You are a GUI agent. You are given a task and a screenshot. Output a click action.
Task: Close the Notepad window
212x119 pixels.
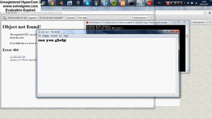[175, 31]
